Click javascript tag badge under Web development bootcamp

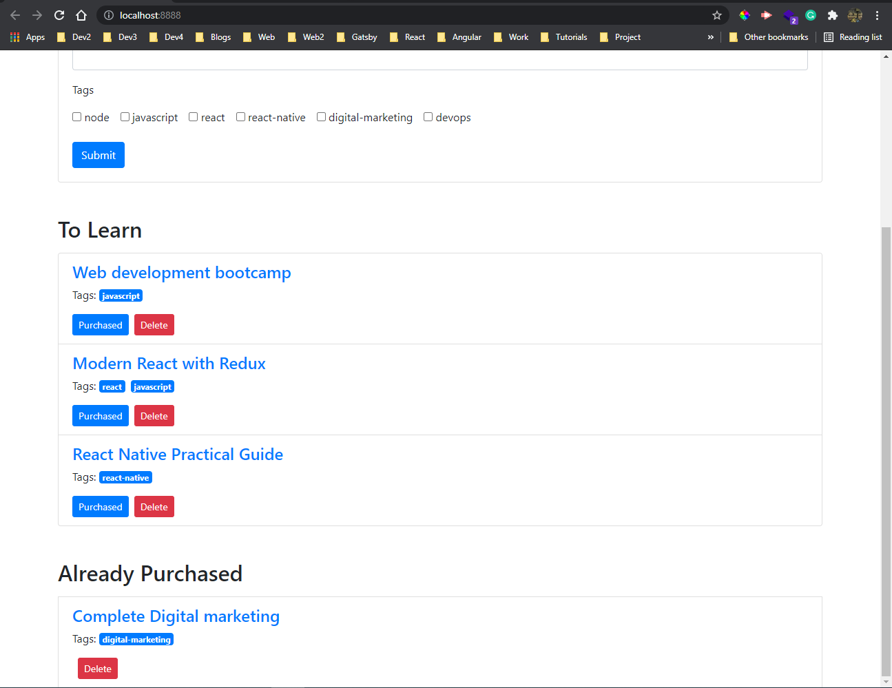tap(121, 295)
